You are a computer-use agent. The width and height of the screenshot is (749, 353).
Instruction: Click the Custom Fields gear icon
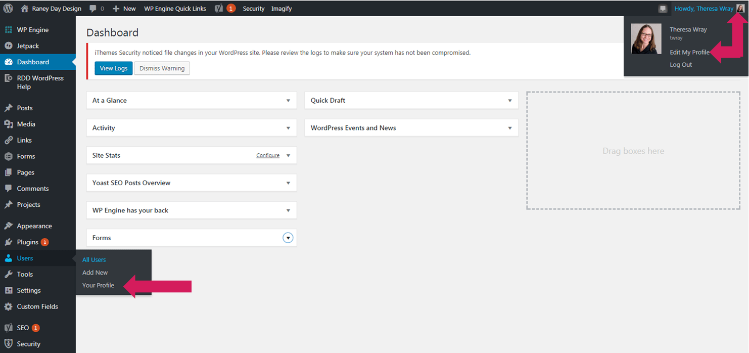(8, 306)
